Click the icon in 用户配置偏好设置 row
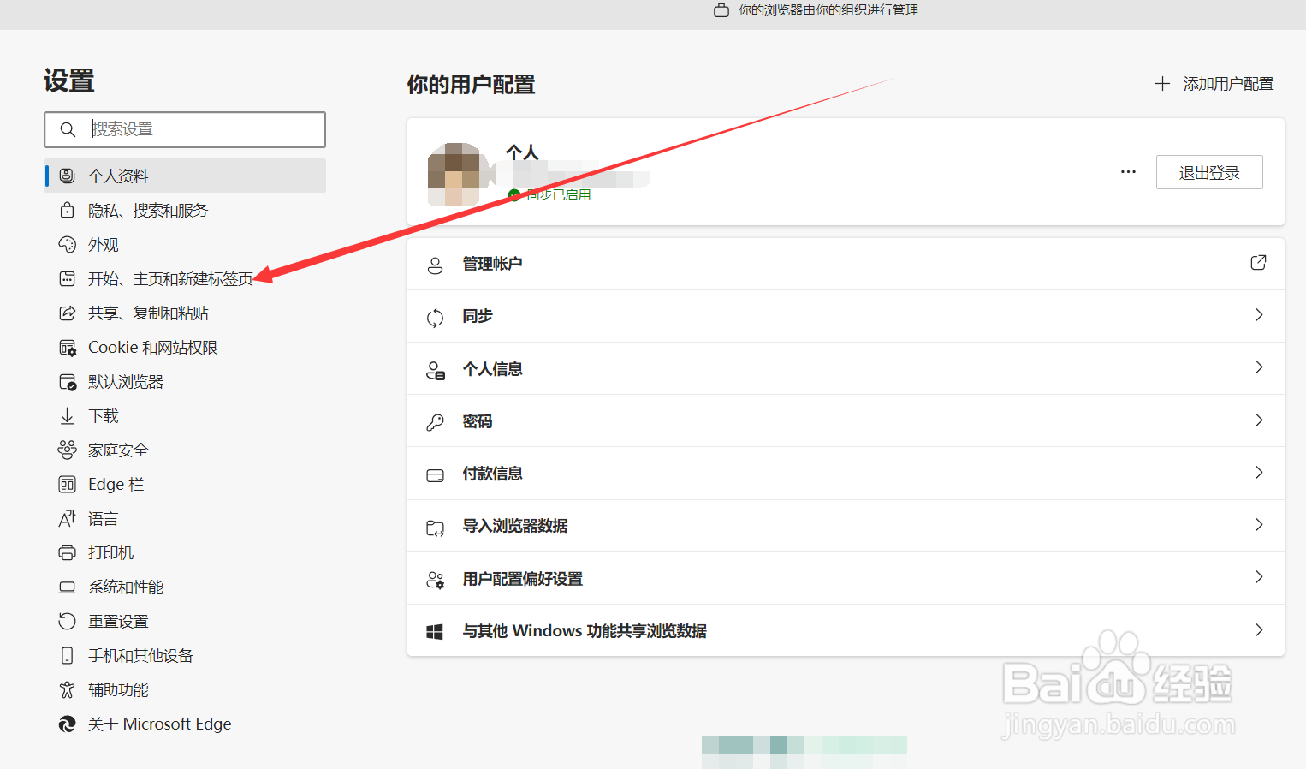The height and width of the screenshot is (769, 1306). pos(435,580)
